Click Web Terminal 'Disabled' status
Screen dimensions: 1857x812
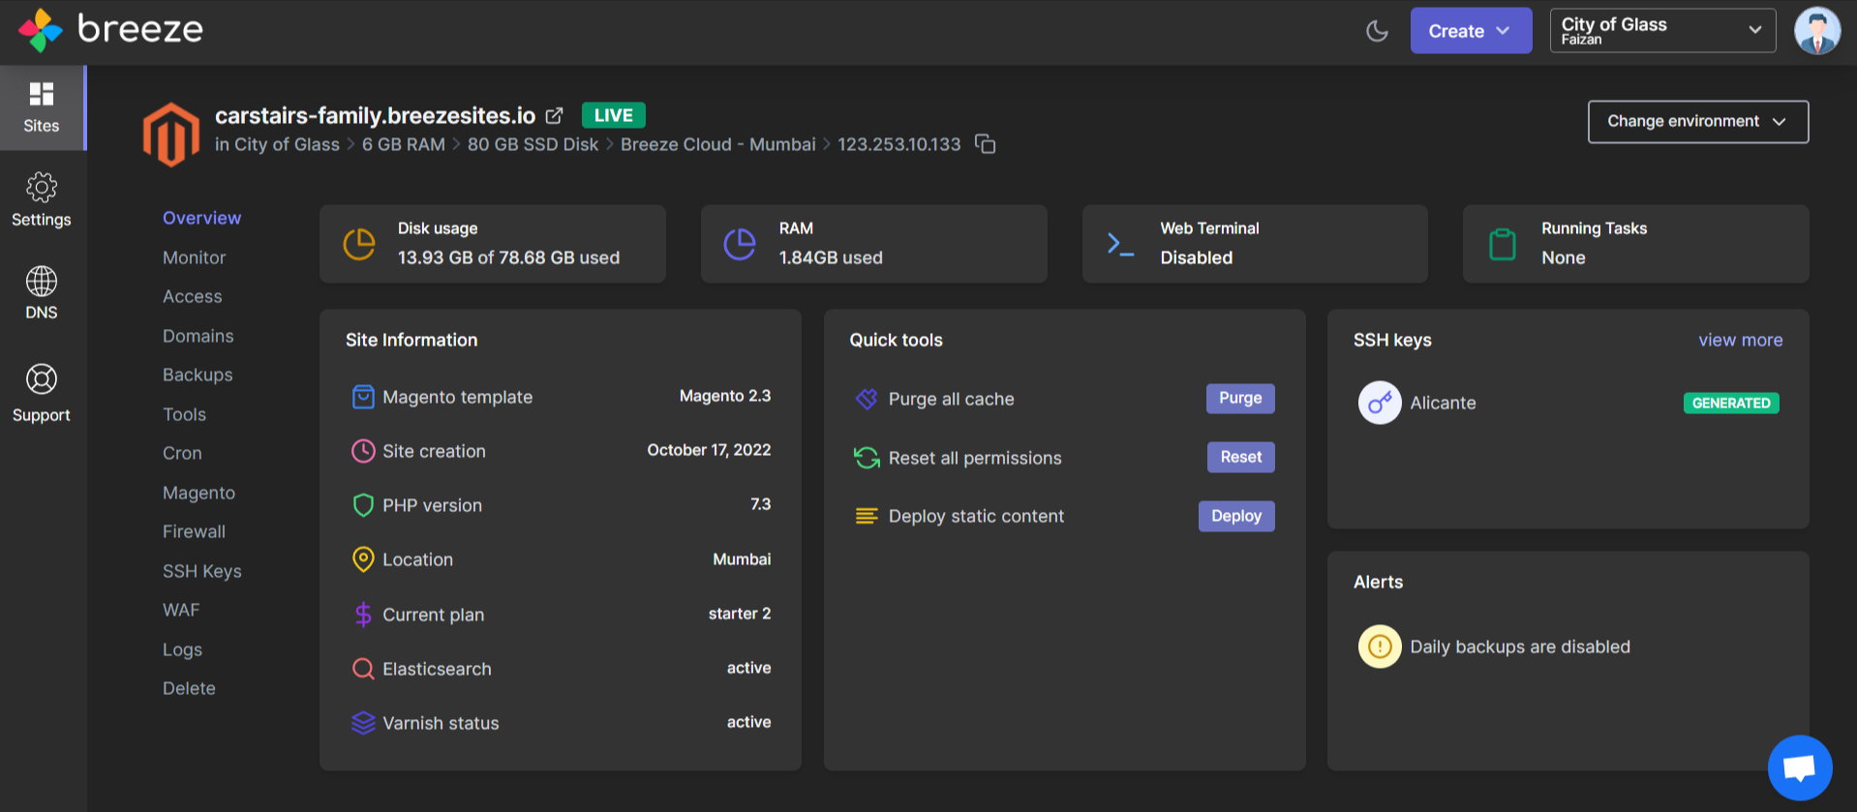1197,257
